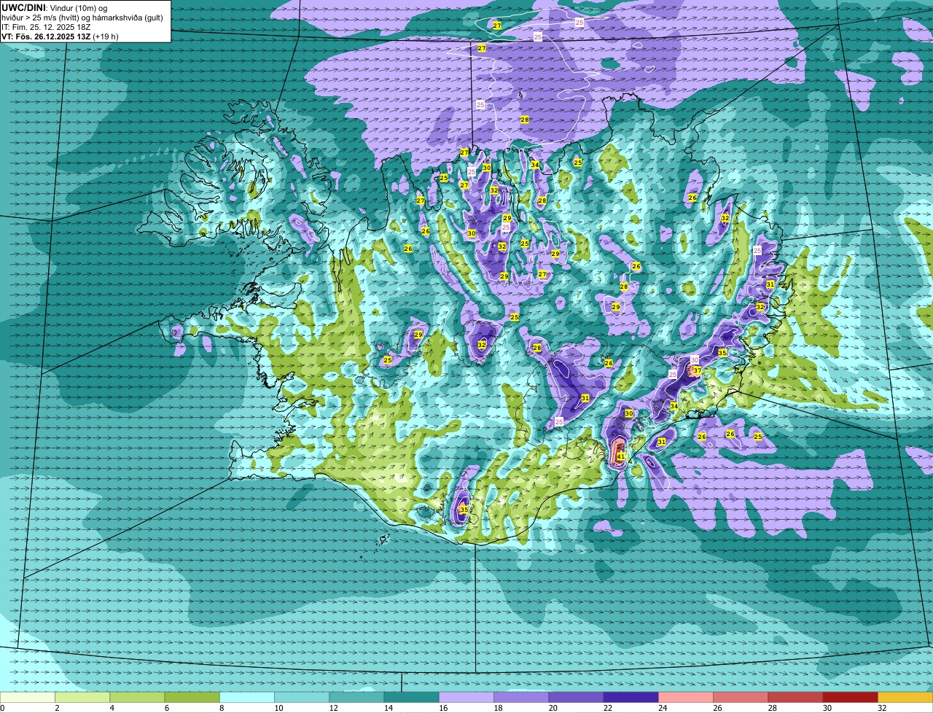Click the yellow gust label 37

point(697,370)
